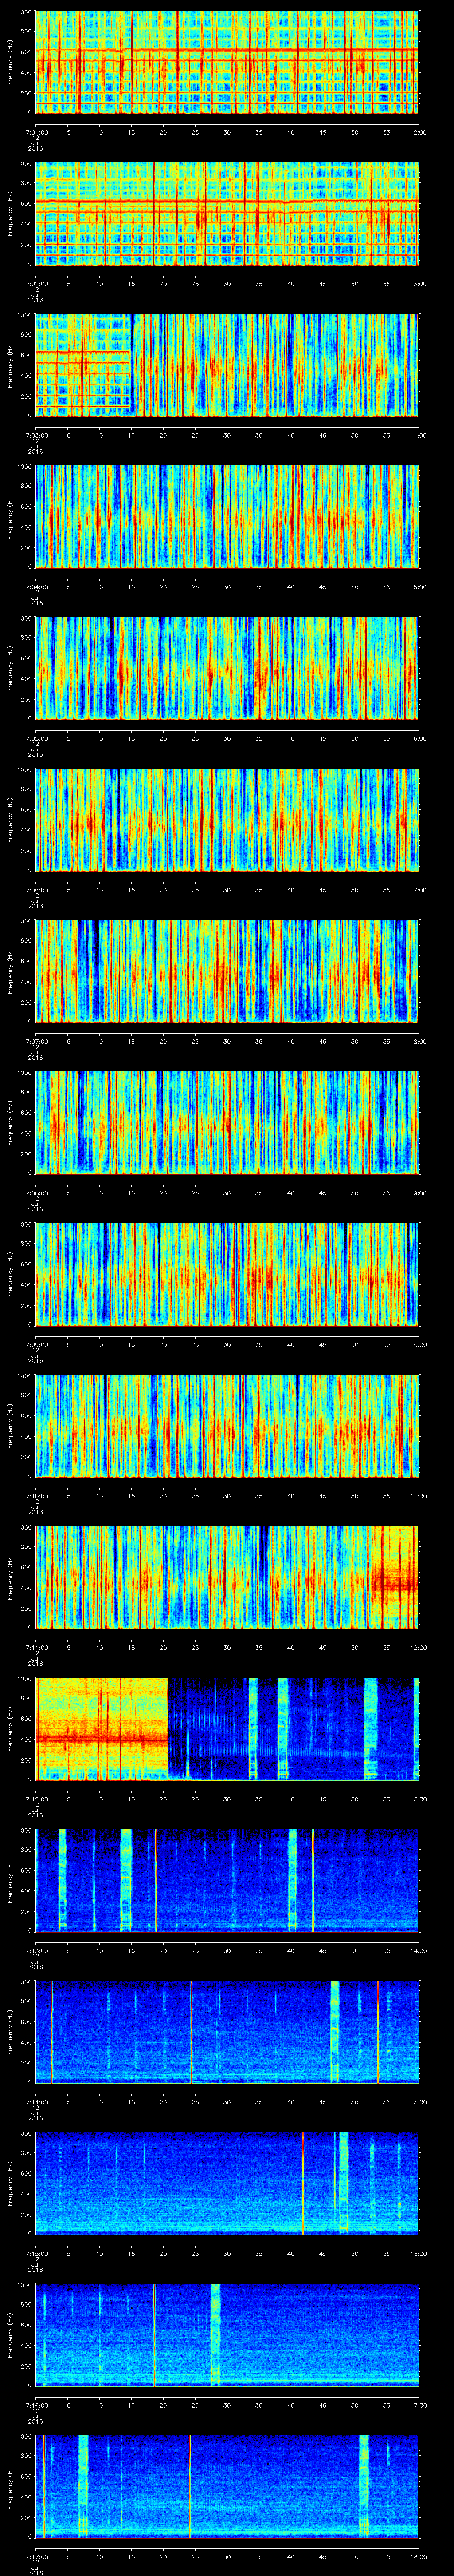Select the spectrogram panel starting at 7:12:00
The width and height of the screenshot is (454, 2576).
227,1728
